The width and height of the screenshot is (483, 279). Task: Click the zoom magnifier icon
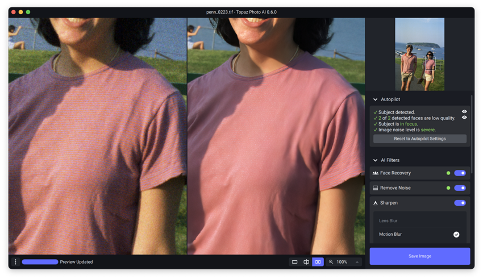pyautogui.click(x=331, y=262)
